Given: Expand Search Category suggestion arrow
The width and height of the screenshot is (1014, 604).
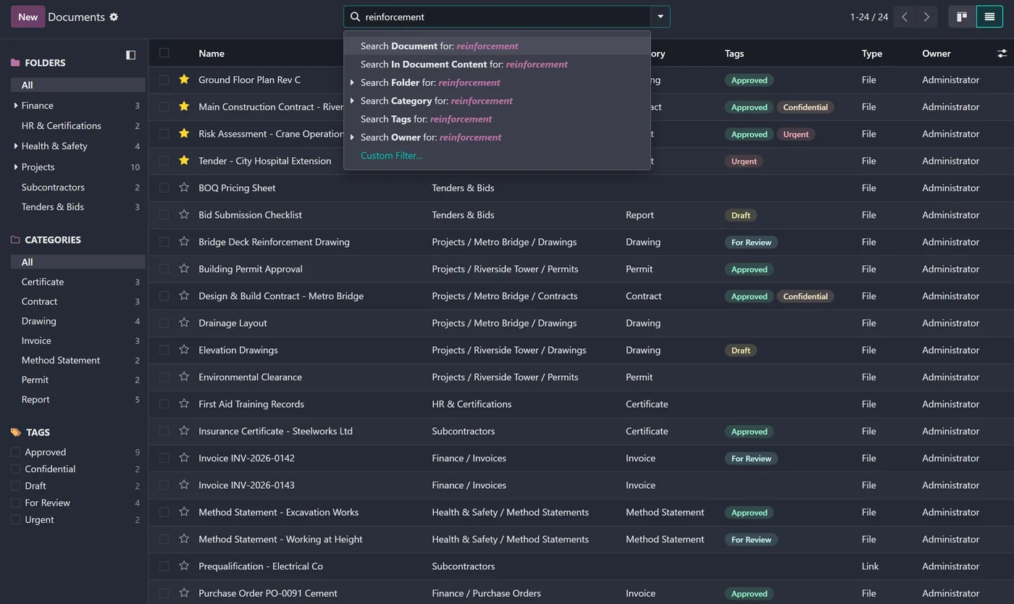Looking at the screenshot, I should (352, 101).
